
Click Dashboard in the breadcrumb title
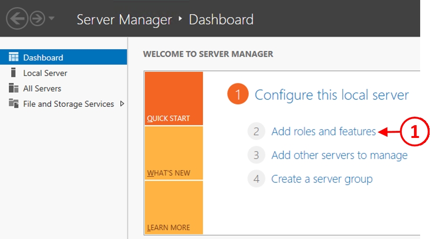pyautogui.click(x=221, y=19)
